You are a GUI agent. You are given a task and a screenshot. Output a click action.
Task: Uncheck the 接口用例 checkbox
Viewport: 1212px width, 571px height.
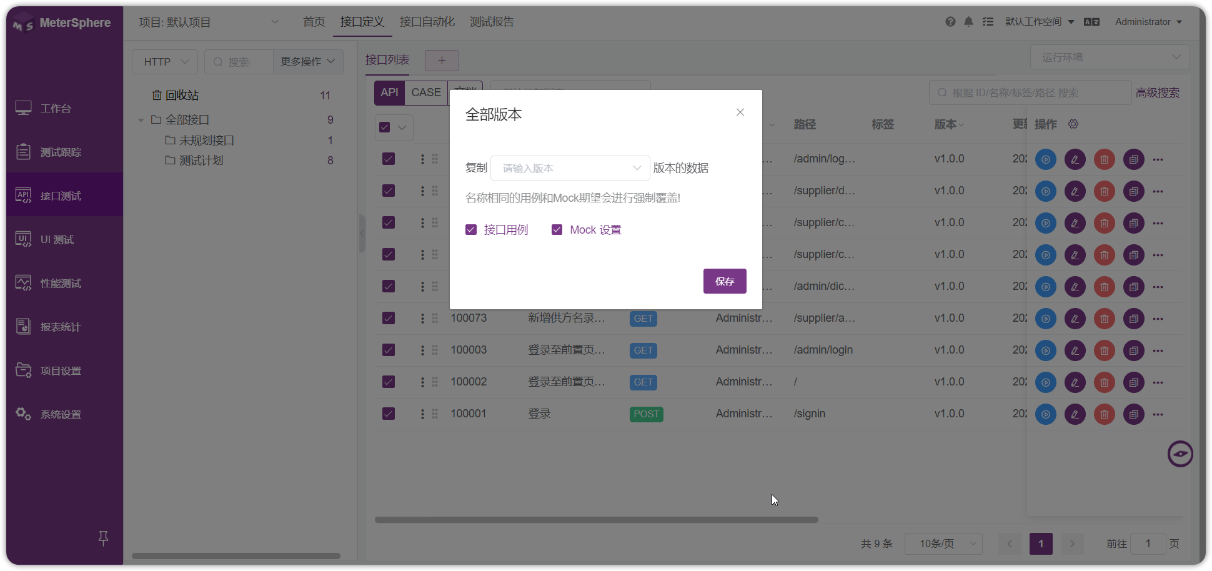[471, 230]
